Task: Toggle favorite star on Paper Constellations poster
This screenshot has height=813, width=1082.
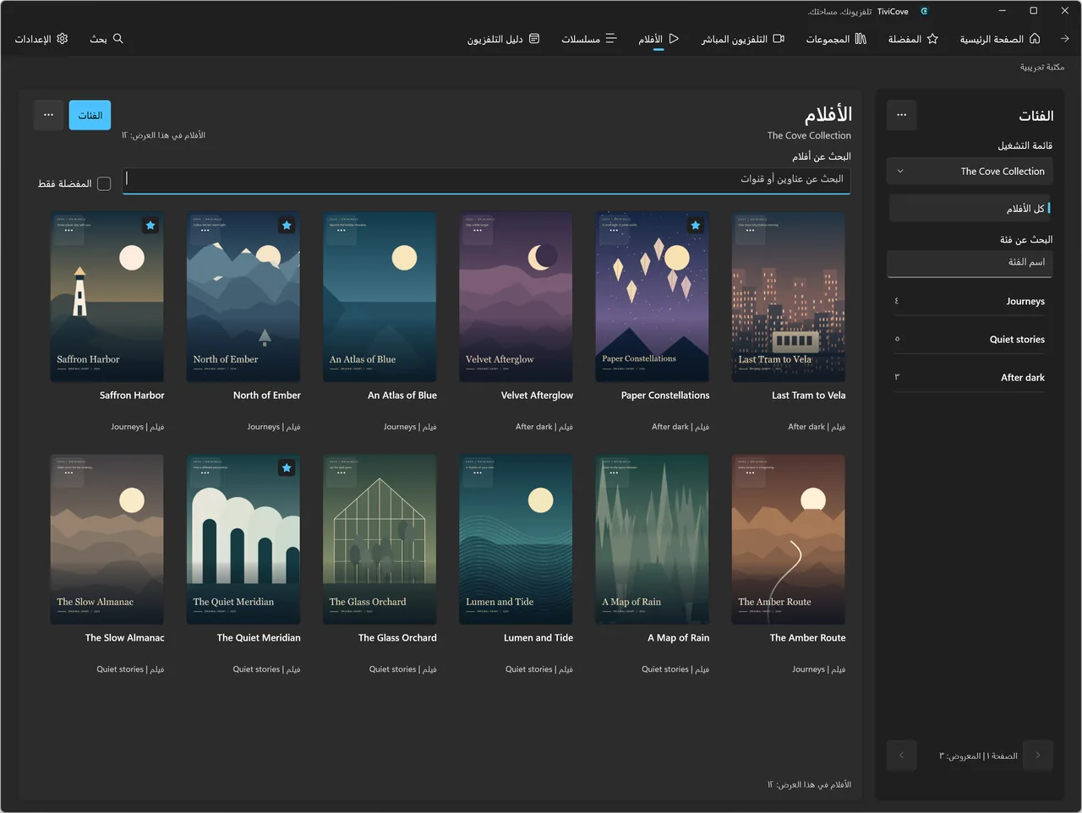Action: click(x=696, y=226)
